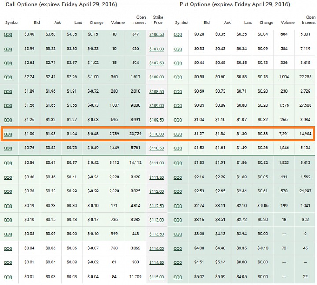This screenshot has width=317, height=285.
Task: Open the $108.00 strike price link
Action: tap(156, 77)
